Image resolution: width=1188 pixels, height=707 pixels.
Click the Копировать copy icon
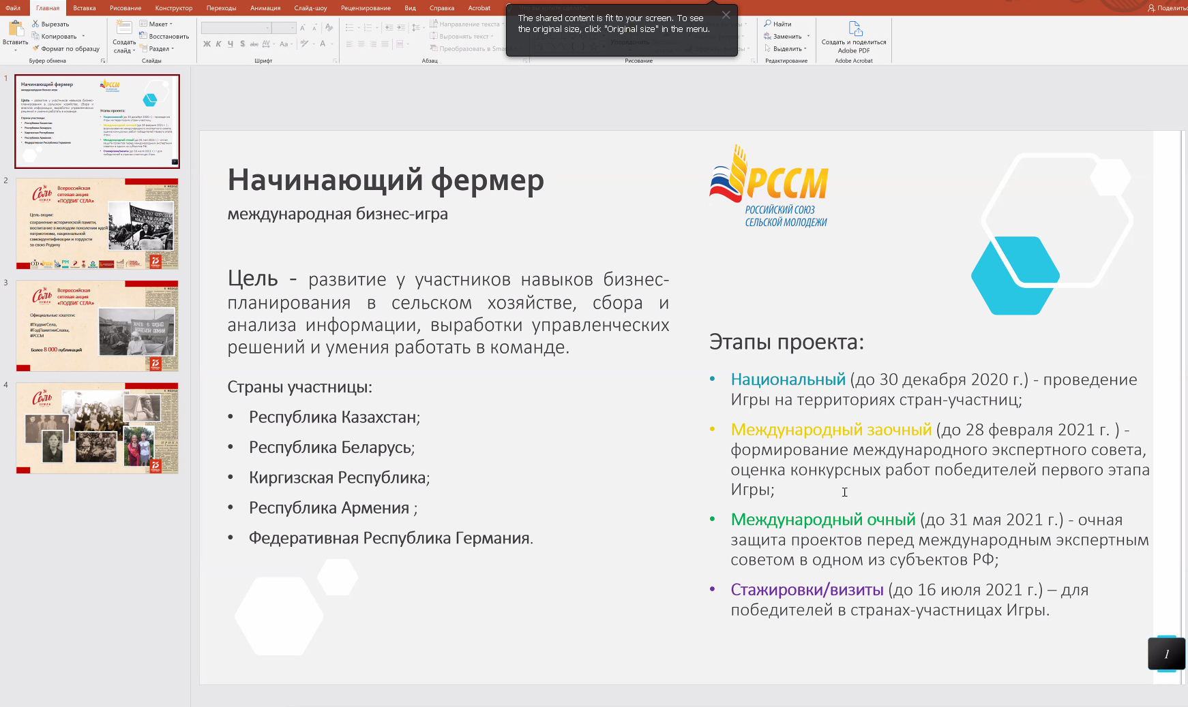35,36
